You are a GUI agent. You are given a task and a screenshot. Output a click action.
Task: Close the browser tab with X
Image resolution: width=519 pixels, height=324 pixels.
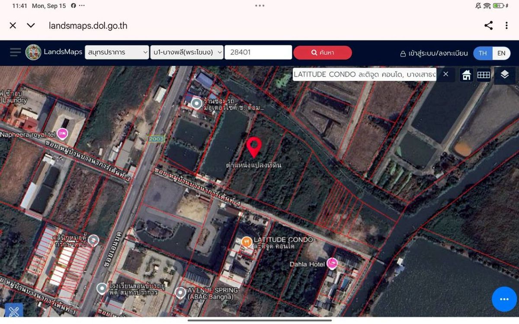click(x=13, y=25)
